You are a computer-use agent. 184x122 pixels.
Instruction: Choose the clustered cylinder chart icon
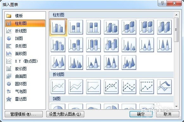coord(58,45)
